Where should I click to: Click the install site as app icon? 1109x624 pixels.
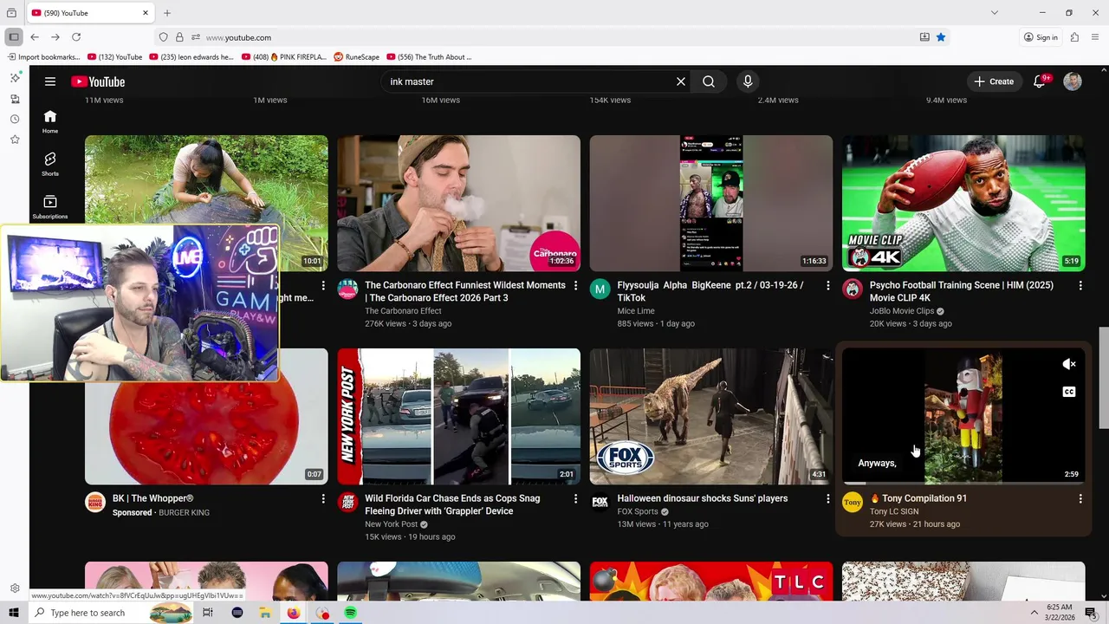tap(924, 37)
